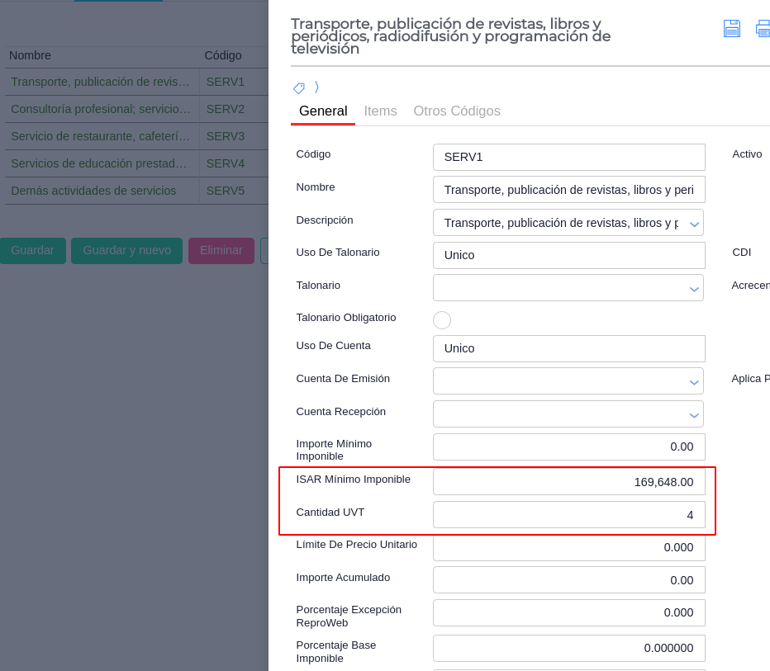This screenshot has height=671, width=770.
Task: Focus the Cantidad UVT field
Action: click(x=568, y=515)
